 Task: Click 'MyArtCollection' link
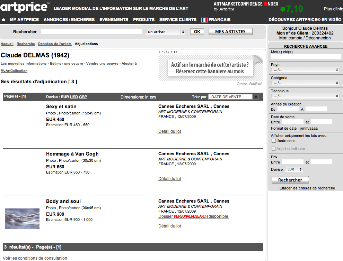coord(14,71)
